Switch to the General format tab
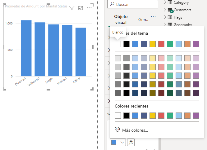Viewport: 207px width, 150px height. click(x=143, y=20)
